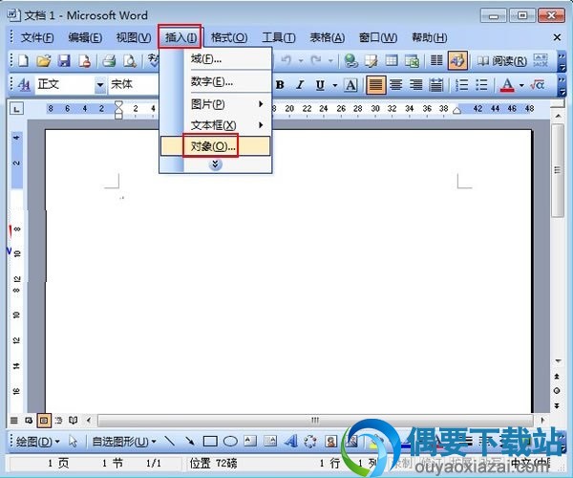Click the Insert Hyperlink globe icon
This screenshot has width=573, height=478.
(x=350, y=61)
